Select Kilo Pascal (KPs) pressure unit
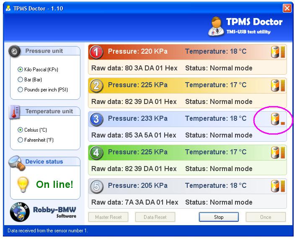297x239 pixels. pos(38,69)
